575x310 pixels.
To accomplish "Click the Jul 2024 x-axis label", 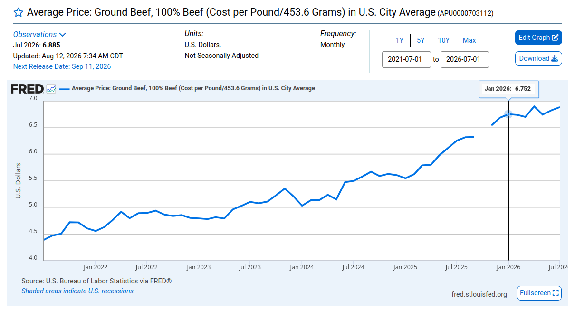I will point(353,267).
